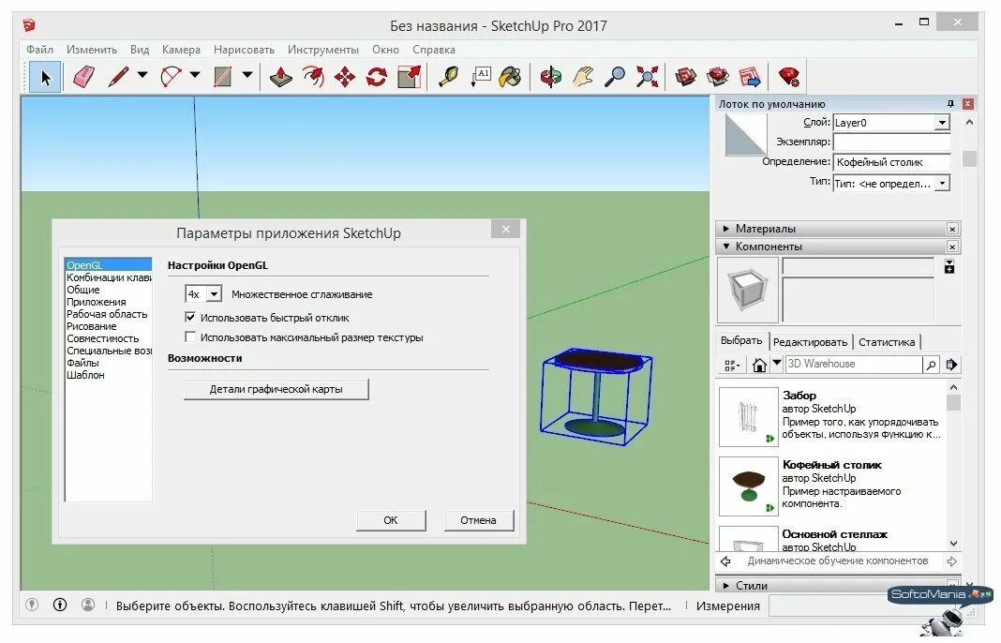The image size is (1001, 643).
Task: Expand the Стили panel
Action: (x=726, y=585)
